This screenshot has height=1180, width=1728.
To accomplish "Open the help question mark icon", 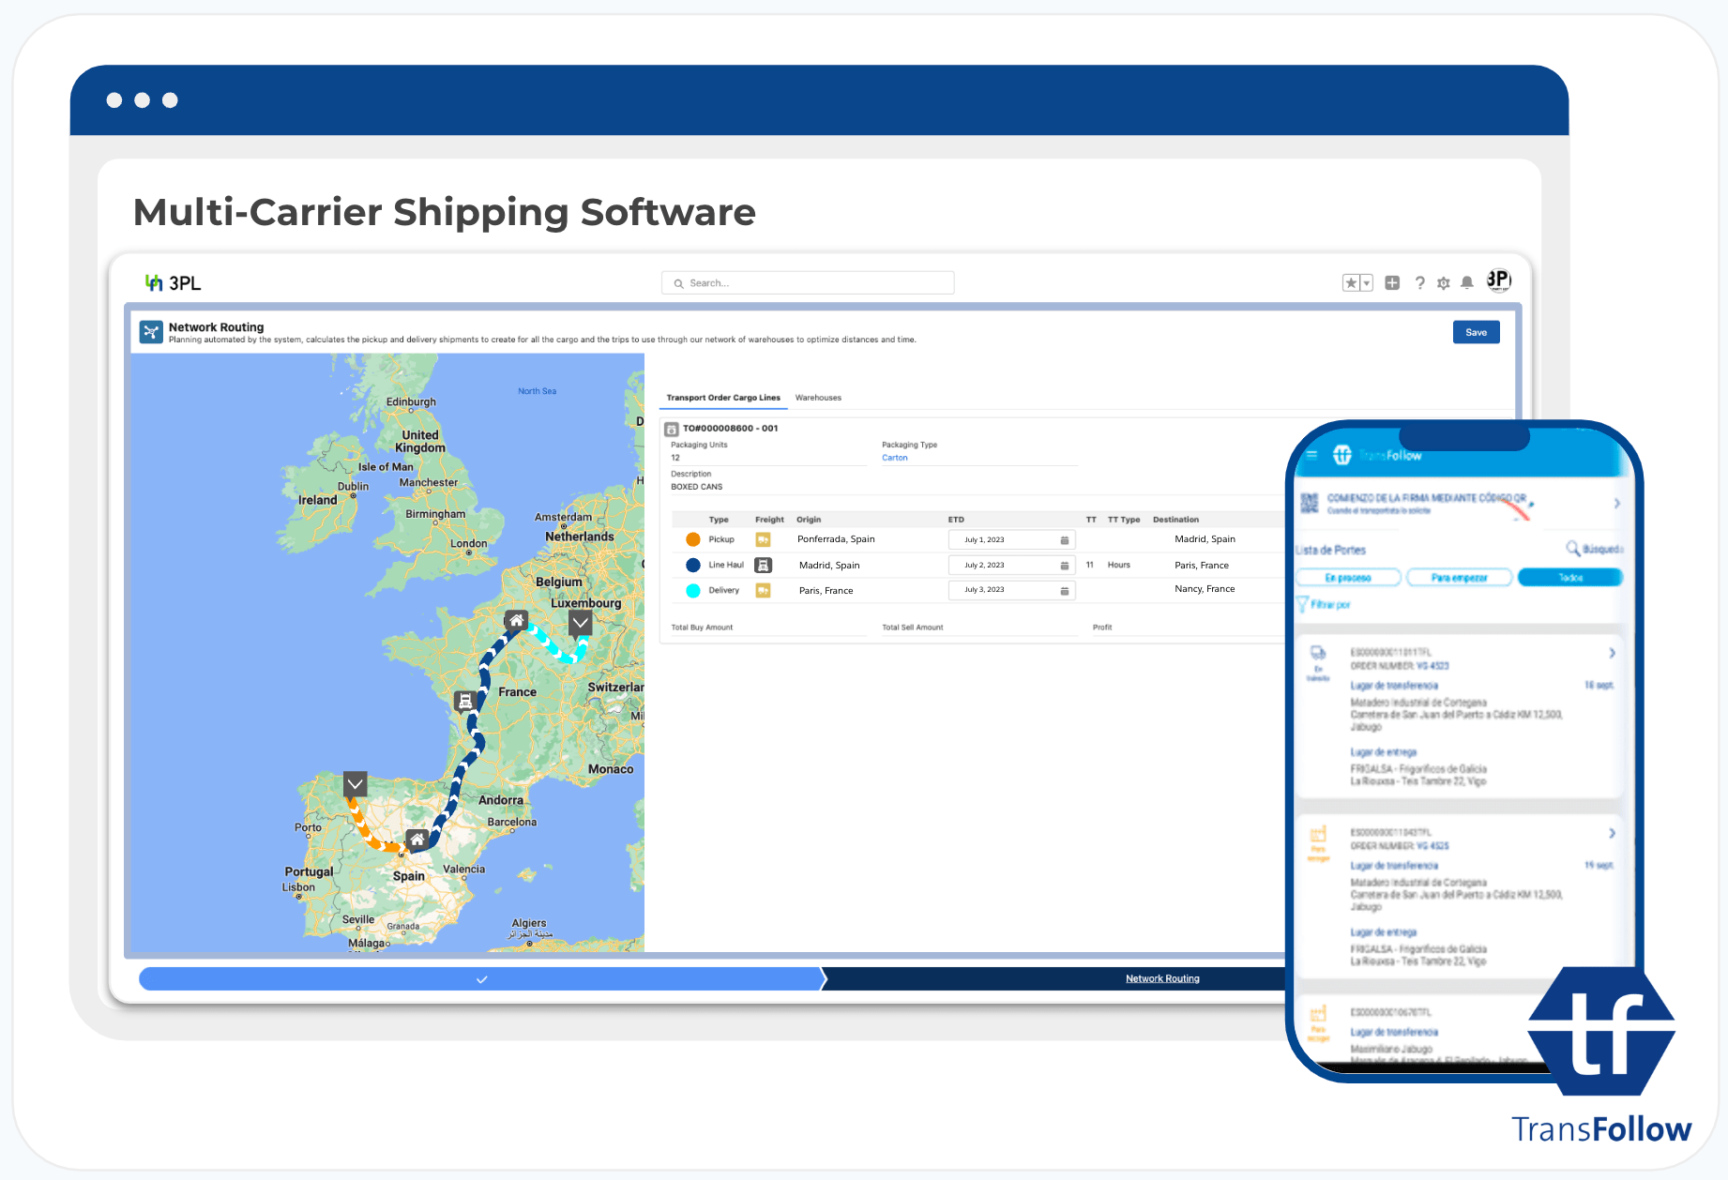I will click(x=1420, y=282).
